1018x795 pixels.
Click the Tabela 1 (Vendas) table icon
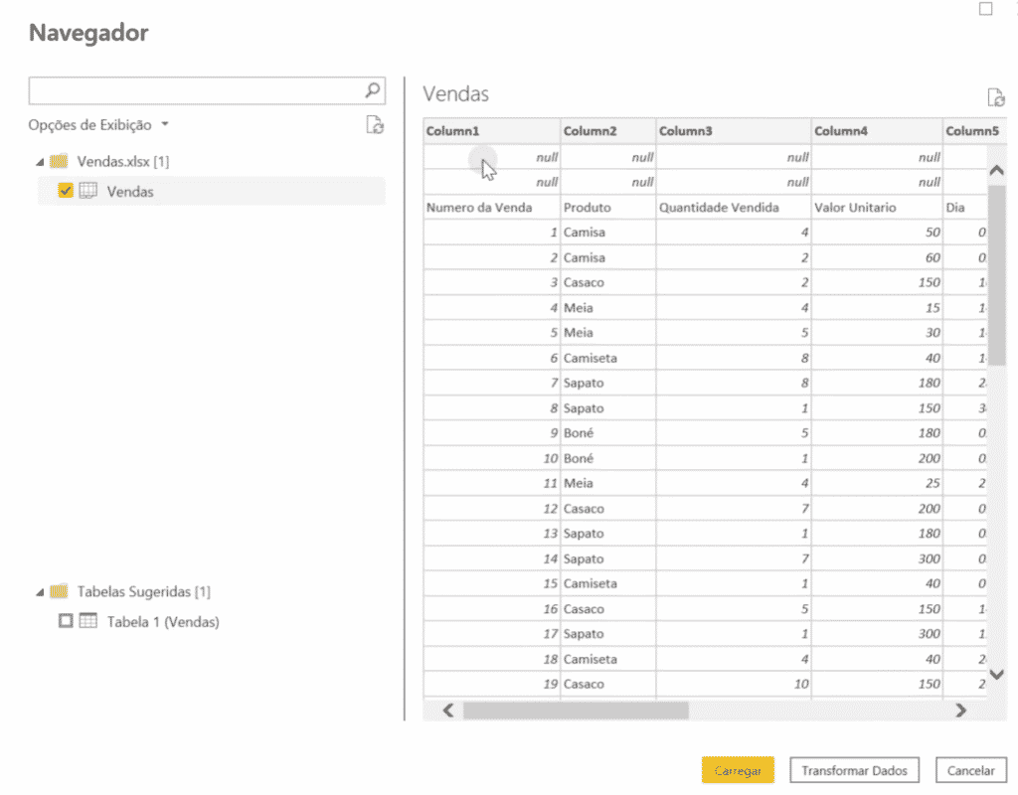click(87, 622)
